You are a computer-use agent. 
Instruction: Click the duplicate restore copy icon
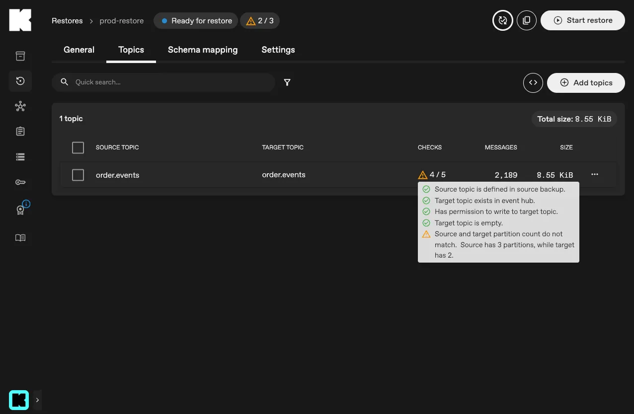pos(527,20)
